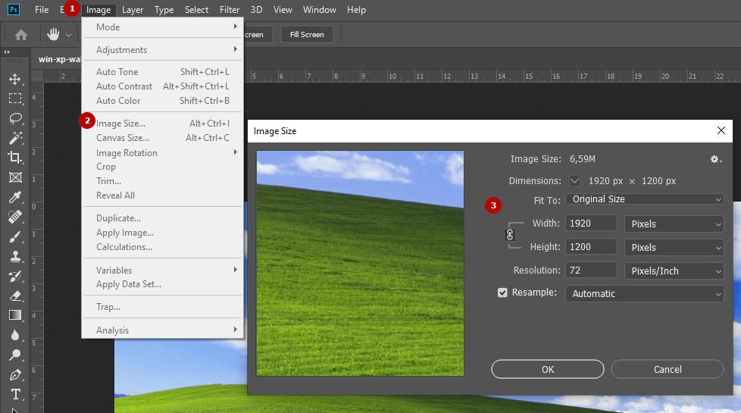741x413 pixels.
Task: Expand the Adjustments submenu
Action: (163, 49)
